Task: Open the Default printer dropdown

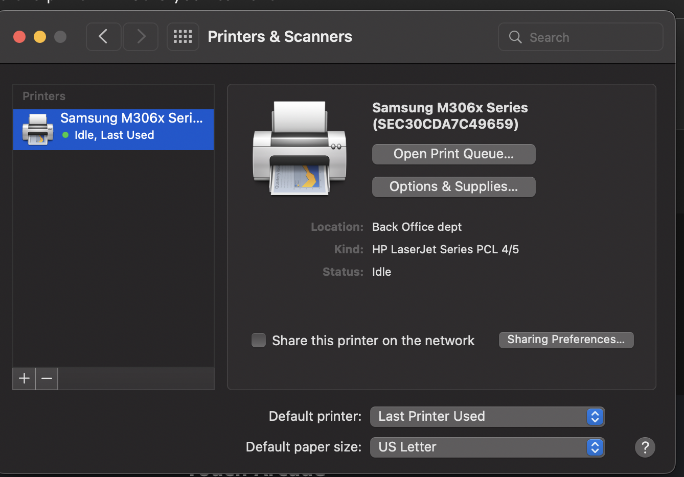Action: 487,417
